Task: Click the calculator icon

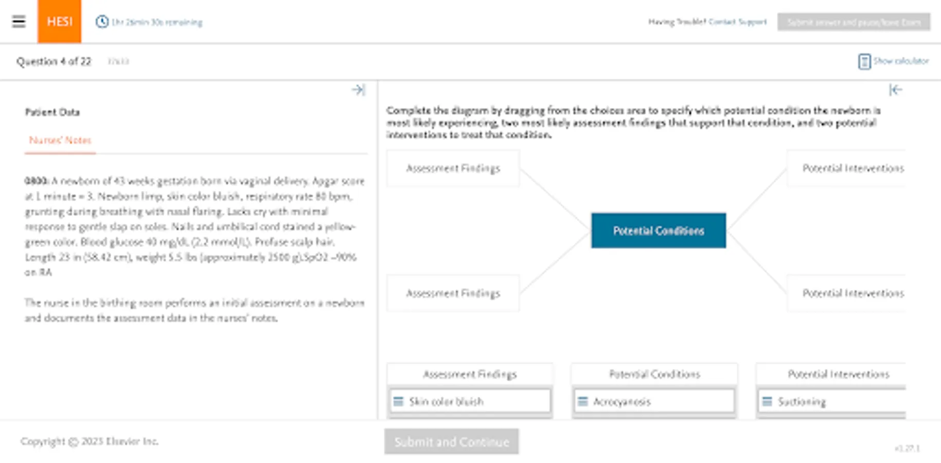Action: point(864,62)
